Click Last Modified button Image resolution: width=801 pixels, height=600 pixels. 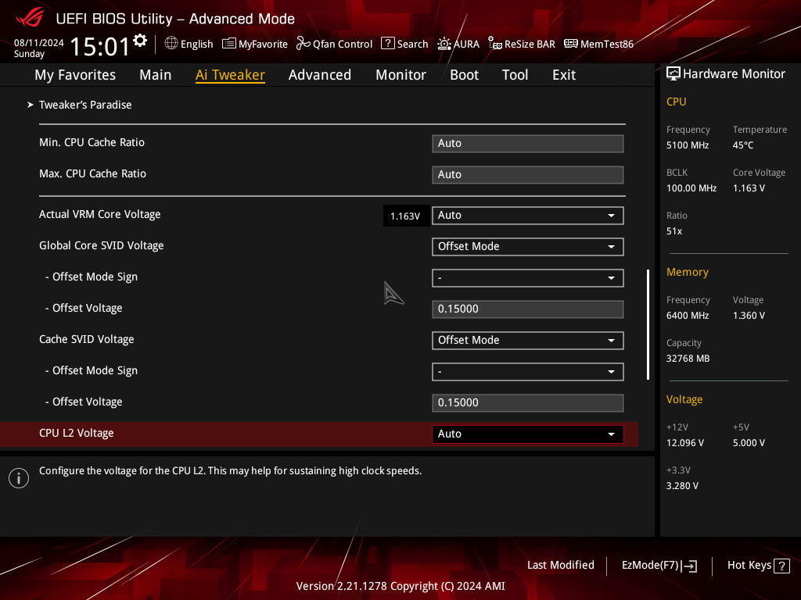click(x=560, y=566)
